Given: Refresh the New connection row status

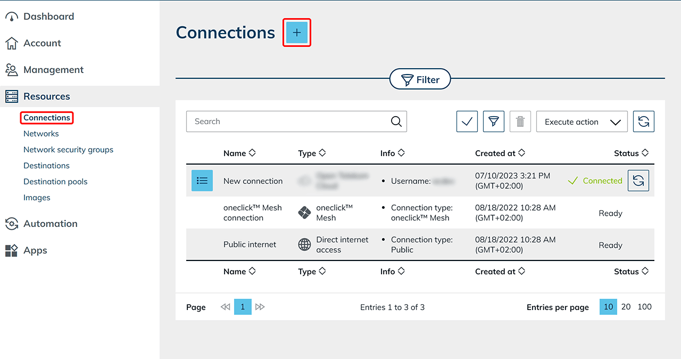Looking at the screenshot, I should click(x=638, y=181).
